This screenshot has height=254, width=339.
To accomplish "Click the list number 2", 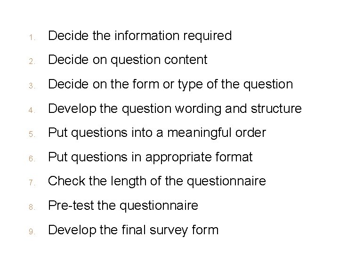I will [32, 62].
